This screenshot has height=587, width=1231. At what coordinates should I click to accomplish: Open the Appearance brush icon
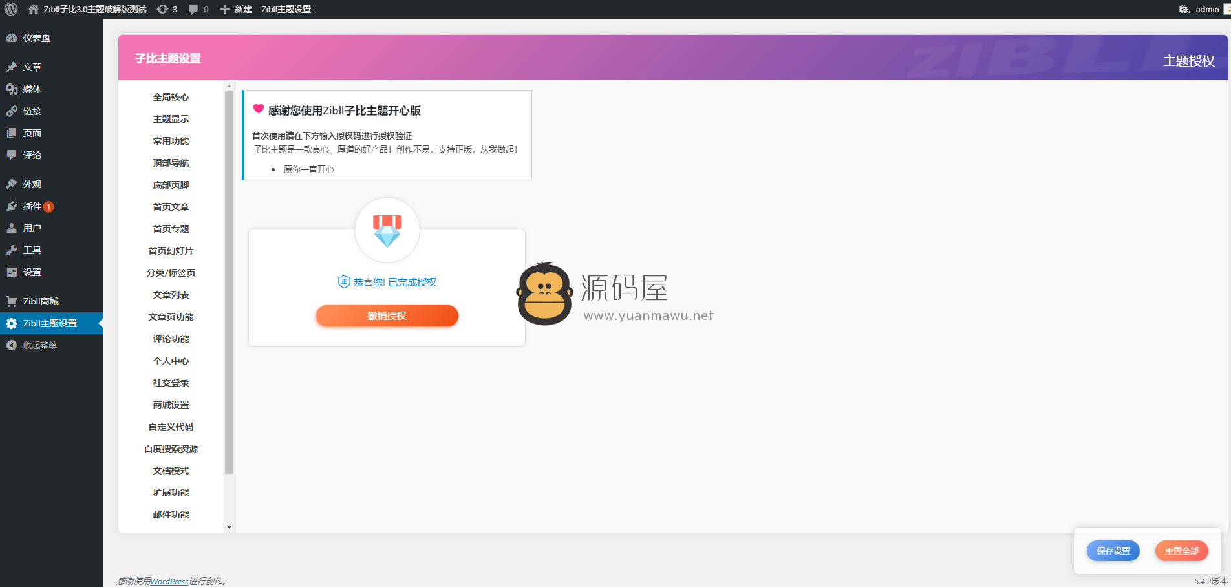(12, 184)
